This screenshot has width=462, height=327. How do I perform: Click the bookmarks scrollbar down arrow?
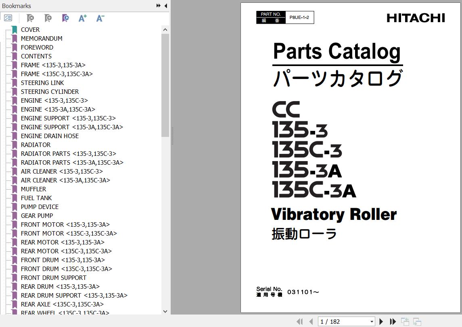click(x=165, y=311)
